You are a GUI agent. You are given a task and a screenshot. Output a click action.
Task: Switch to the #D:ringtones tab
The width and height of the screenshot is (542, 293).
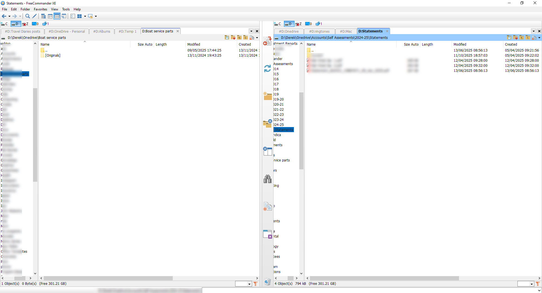pyautogui.click(x=319, y=32)
